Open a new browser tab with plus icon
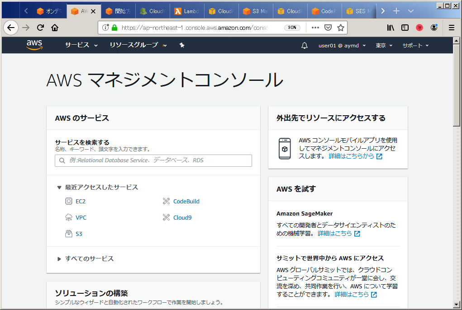Viewport: 462px width, 310px height. tap(396, 11)
